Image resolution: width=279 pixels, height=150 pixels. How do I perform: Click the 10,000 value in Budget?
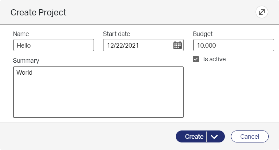point(206,45)
